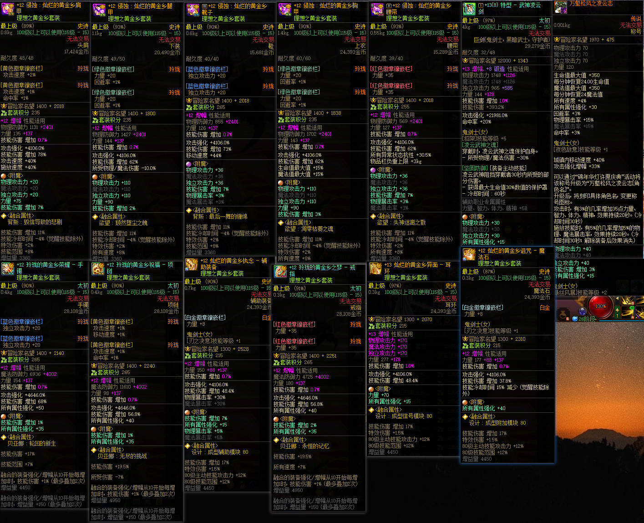Click the 29,279金币 weapon price text

538,46
